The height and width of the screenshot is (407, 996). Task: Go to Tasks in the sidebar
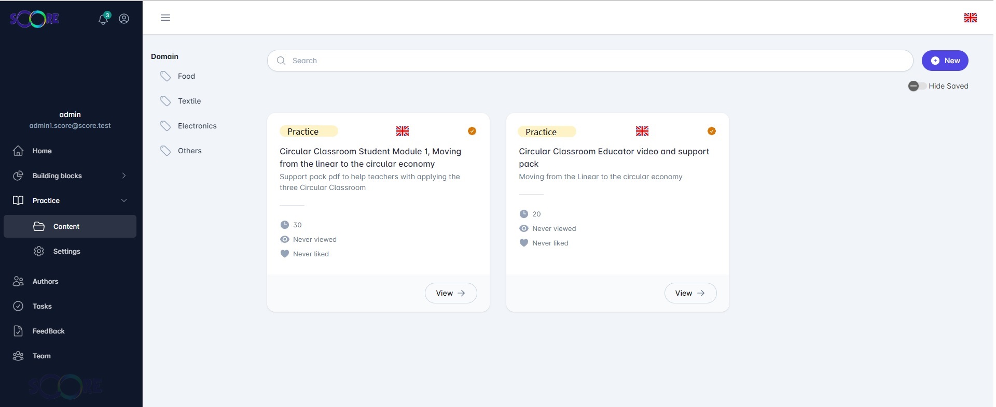coord(42,306)
